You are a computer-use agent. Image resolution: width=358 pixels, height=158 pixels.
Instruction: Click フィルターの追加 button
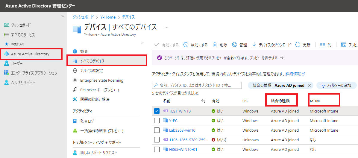click(336, 85)
